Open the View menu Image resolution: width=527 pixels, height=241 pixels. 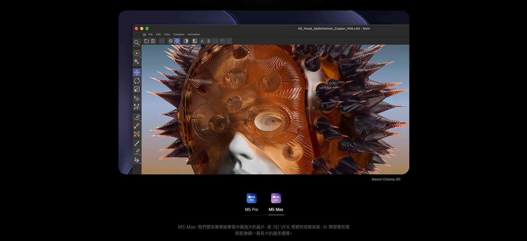(x=167, y=35)
